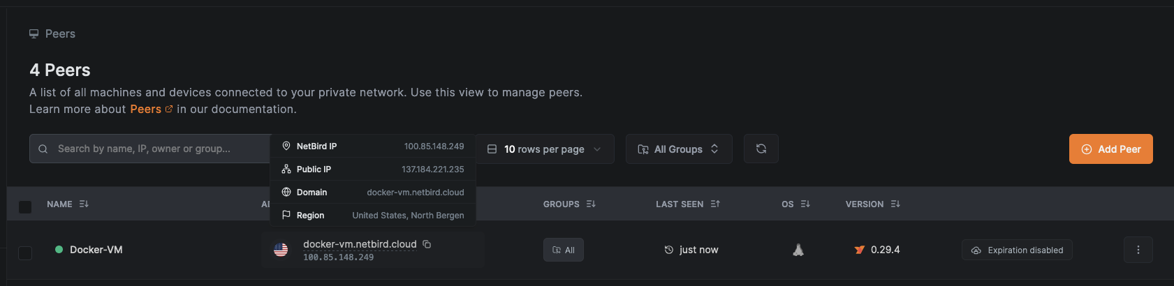Click the refresh peers icon button
This screenshot has height=286, width=1174.
coord(761,149)
